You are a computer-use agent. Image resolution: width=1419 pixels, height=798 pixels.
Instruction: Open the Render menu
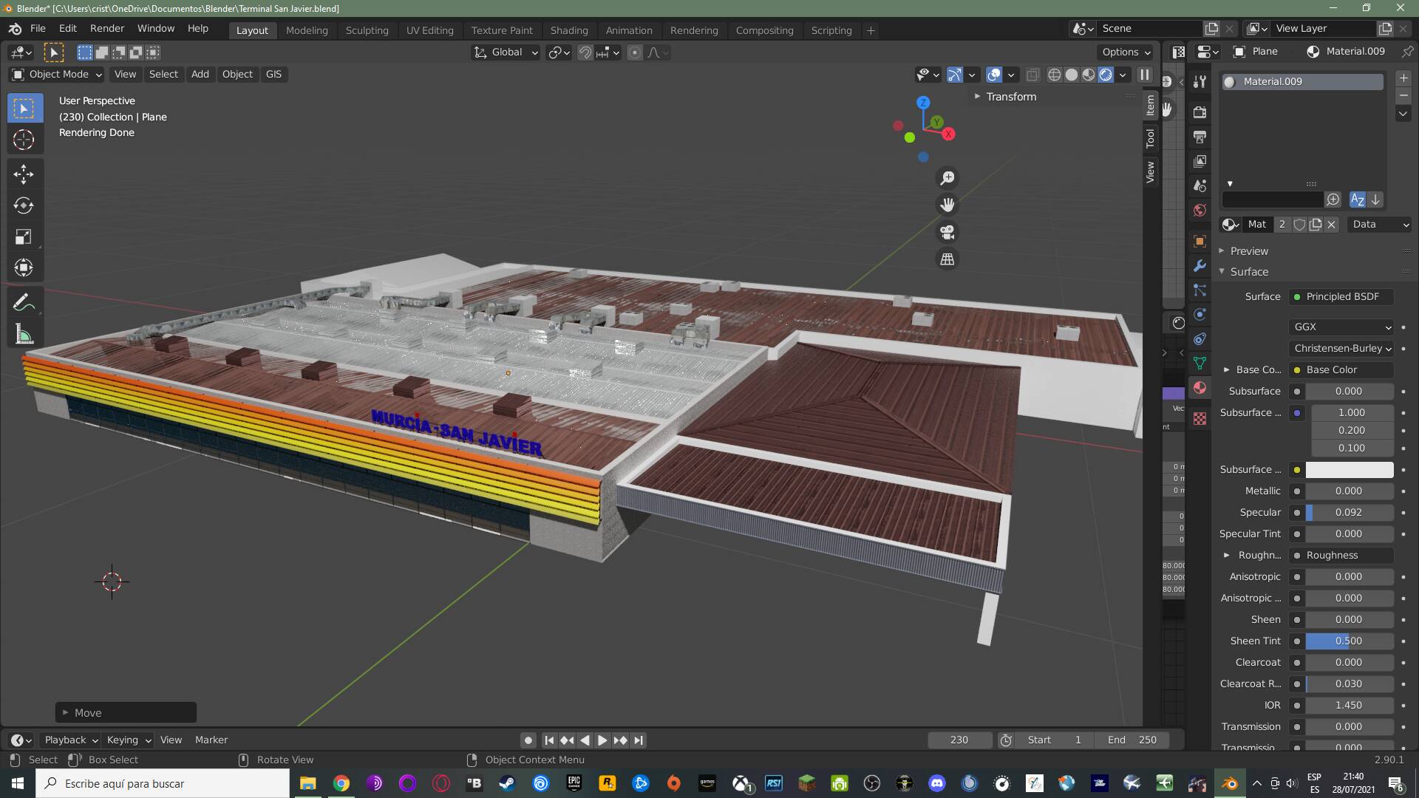[x=107, y=28]
